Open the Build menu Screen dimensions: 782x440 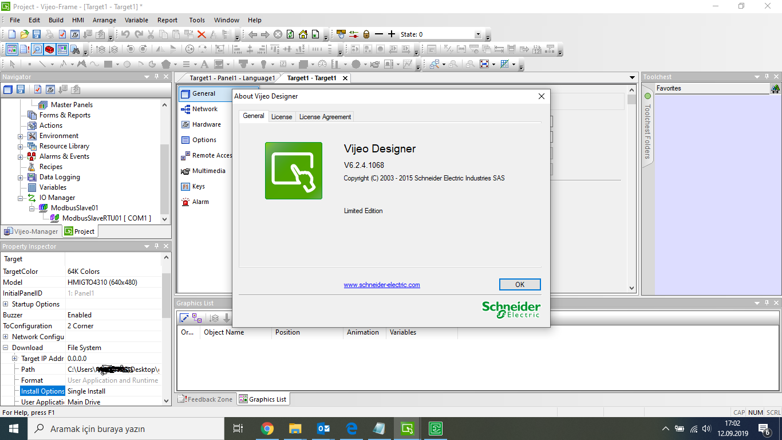click(56, 20)
